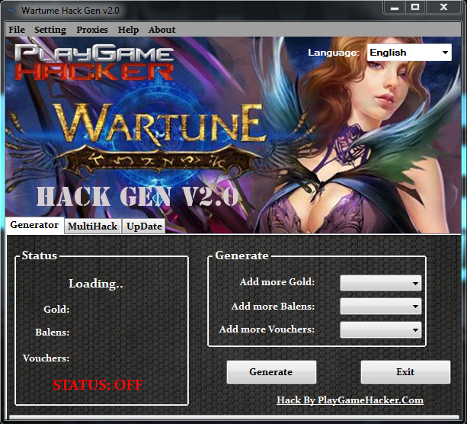Click the app icon in the title bar

tap(11, 11)
